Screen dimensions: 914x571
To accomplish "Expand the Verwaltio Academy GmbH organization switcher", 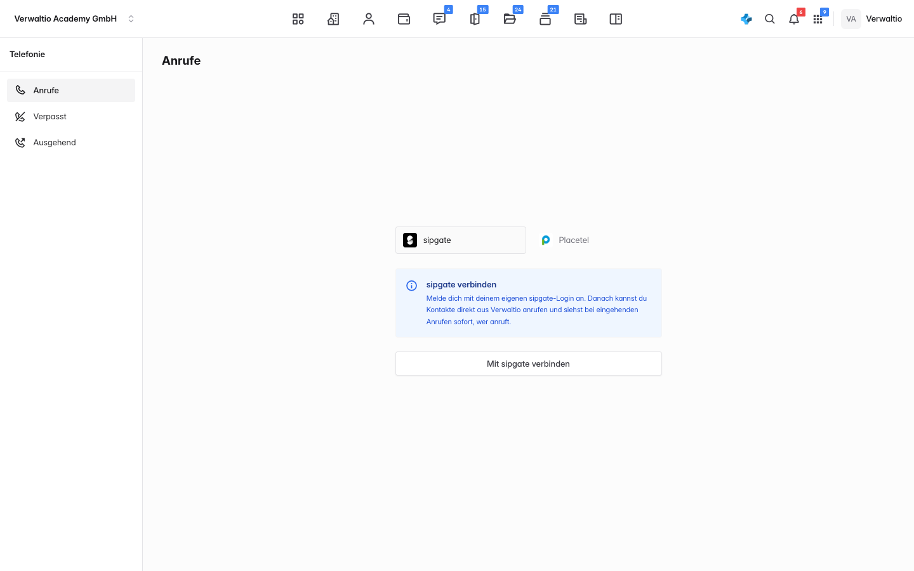I will 75,19.
